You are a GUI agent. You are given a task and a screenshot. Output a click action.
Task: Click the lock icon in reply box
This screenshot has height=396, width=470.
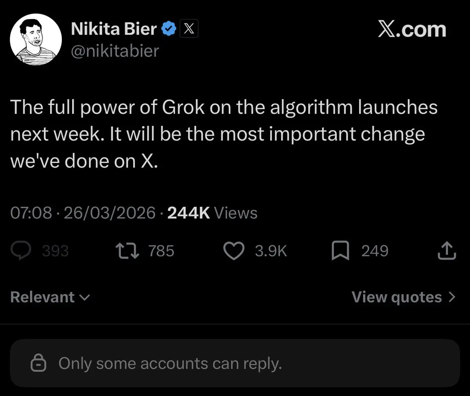[38, 363]
